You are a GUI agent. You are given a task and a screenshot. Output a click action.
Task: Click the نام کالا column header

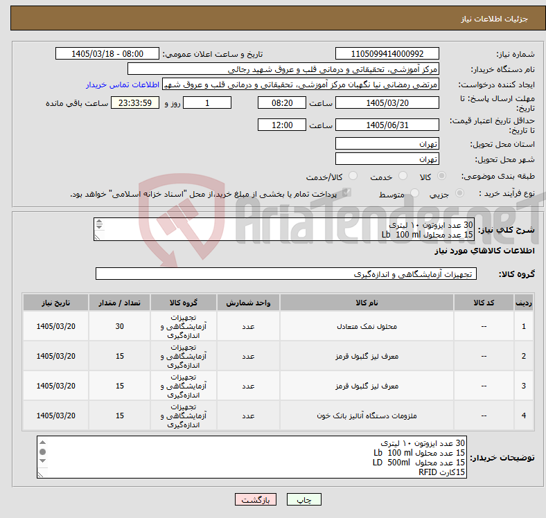click(367, 303)
